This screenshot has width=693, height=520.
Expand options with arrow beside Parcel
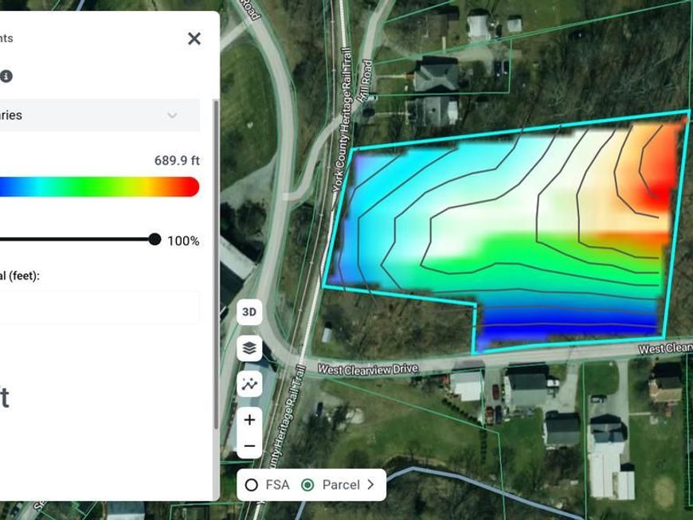point(370,485)
